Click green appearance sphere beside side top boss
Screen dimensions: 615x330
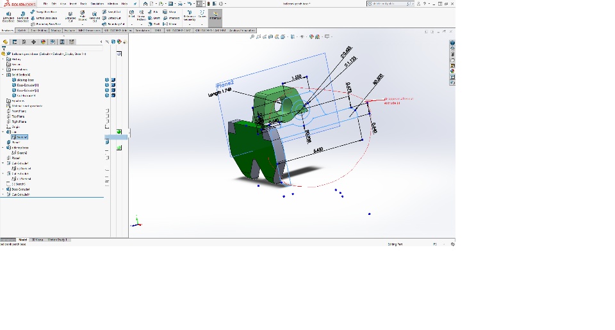coord(119,148)
